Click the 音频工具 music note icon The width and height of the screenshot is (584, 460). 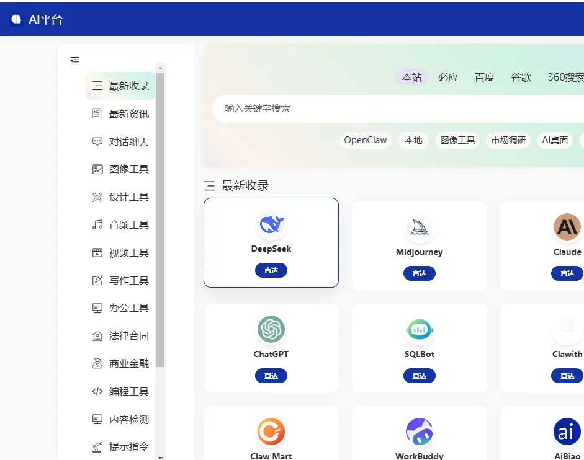pos(97,225)
